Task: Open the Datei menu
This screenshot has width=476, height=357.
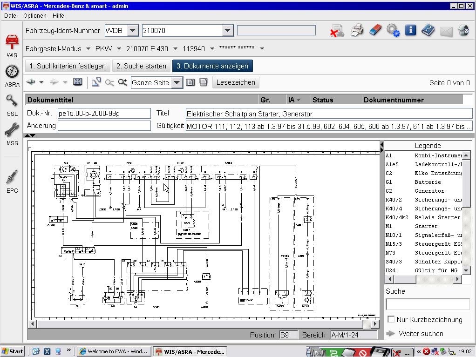Action: pyautogui.click(x=11, y=16)
